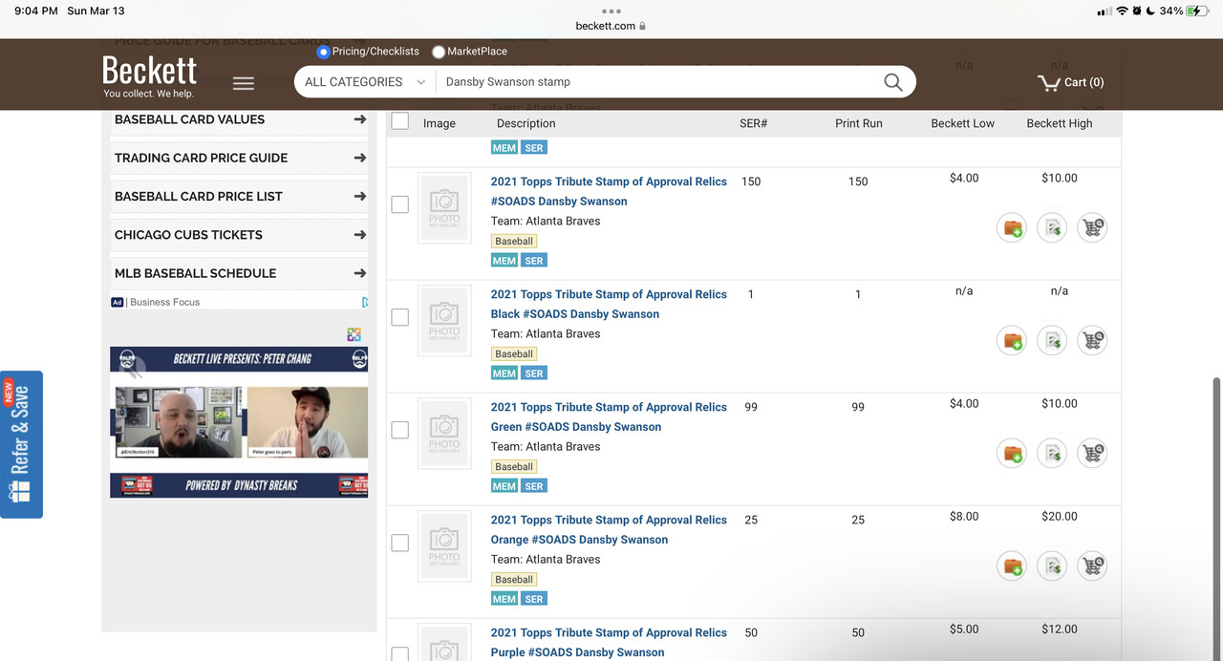The height and width of the screenshot is (661, 1223).
Task: Click the search magnifier icon
Action: pos(892,82)
